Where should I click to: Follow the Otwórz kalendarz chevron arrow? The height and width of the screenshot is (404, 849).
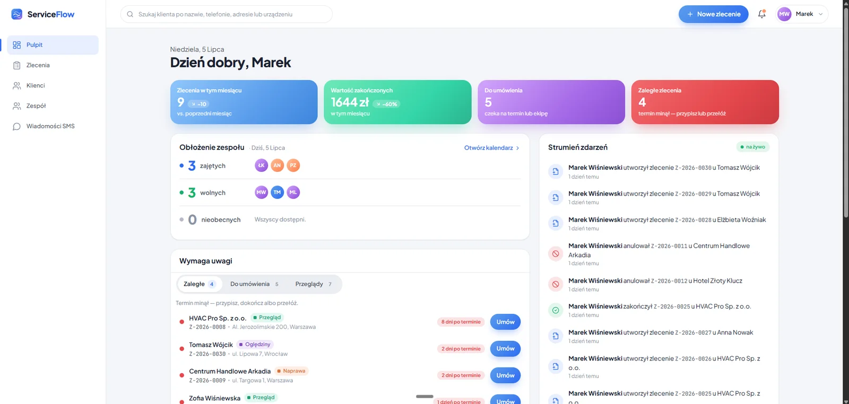pos(518,148)
